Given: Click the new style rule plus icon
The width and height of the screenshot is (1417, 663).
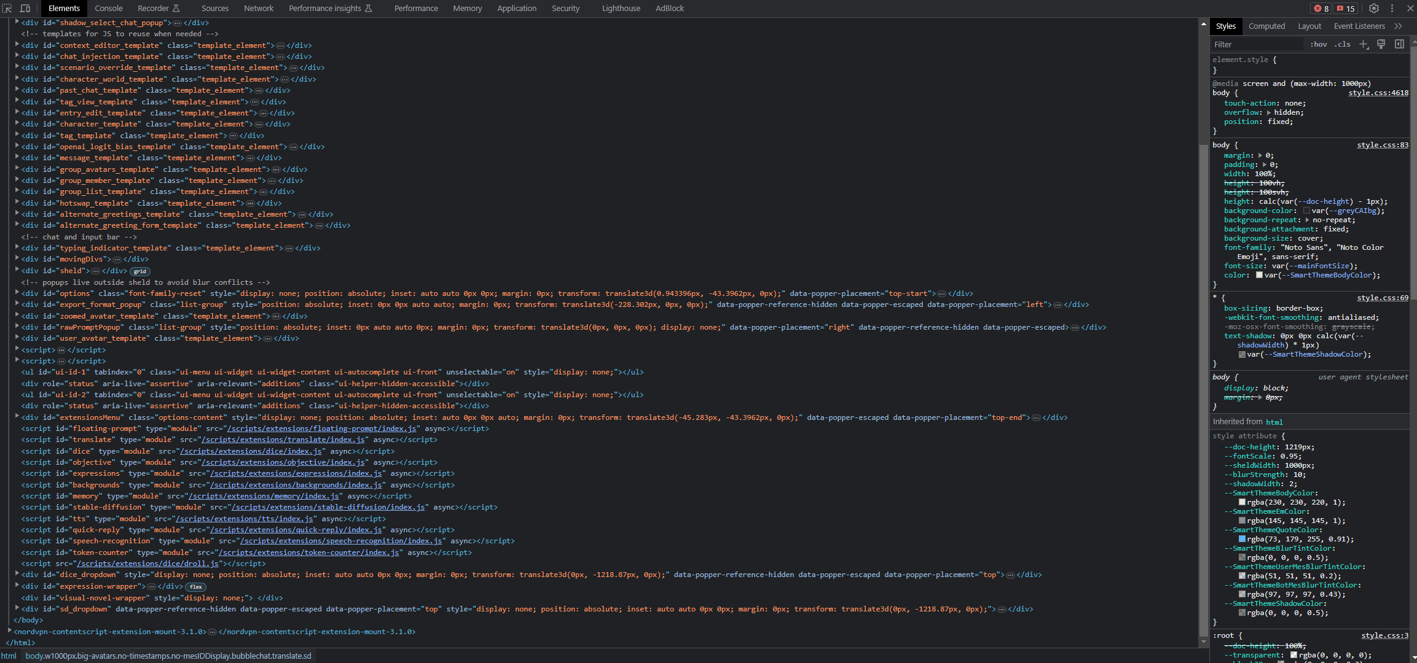Looking at the screenshot, I should pos(1364,44).
